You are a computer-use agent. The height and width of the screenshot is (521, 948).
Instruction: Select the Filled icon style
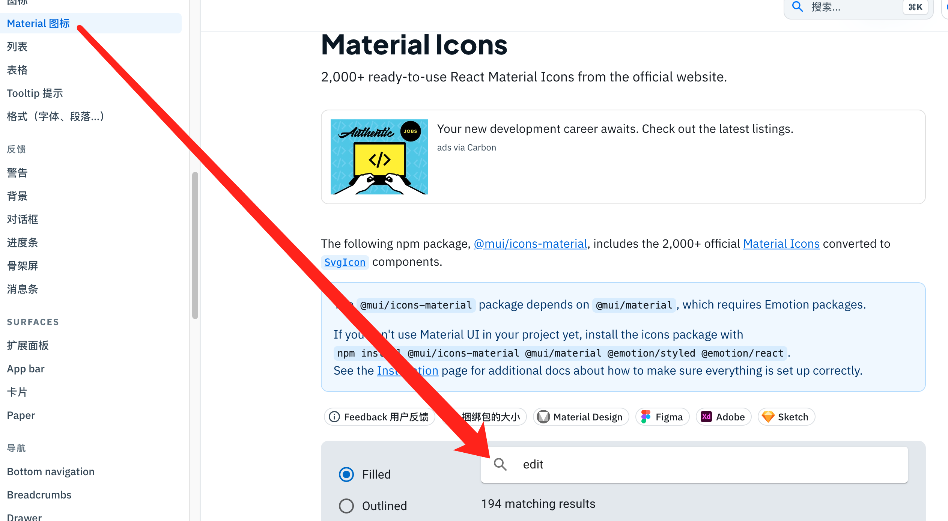tap(346, 474)
